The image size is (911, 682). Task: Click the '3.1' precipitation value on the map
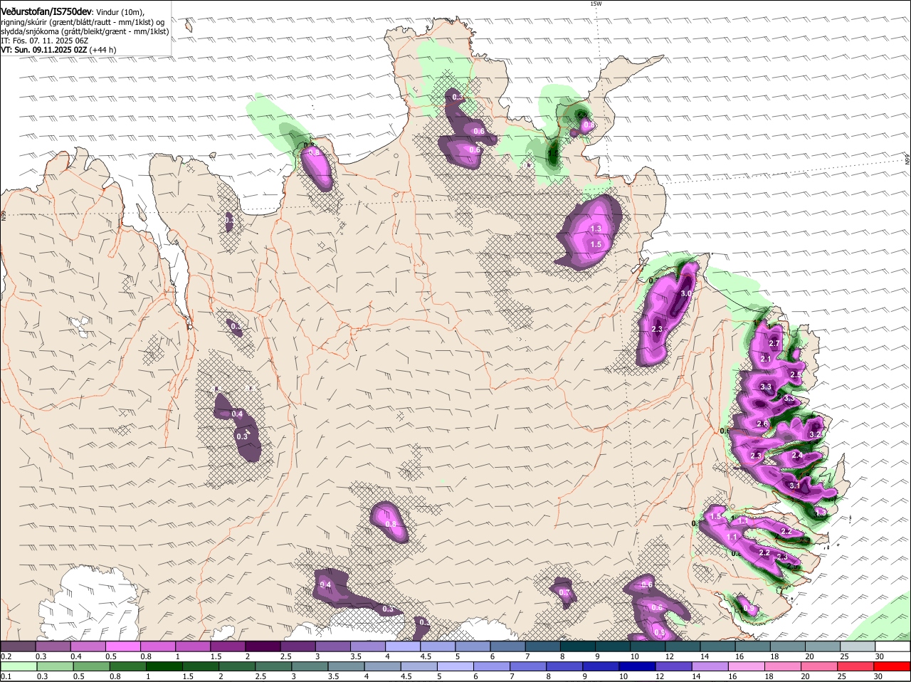[795, 486]
